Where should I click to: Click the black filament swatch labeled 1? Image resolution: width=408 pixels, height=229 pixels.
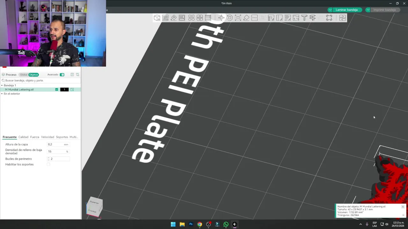pos(64,90)
